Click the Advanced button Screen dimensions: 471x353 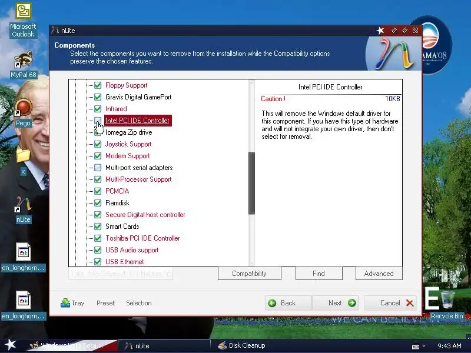(379, 274)
